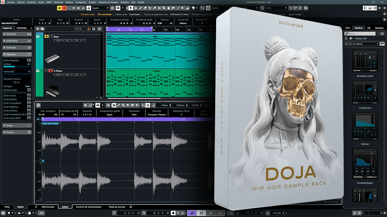Click the Audition Loop icon in sample editor

click(90, 105)
